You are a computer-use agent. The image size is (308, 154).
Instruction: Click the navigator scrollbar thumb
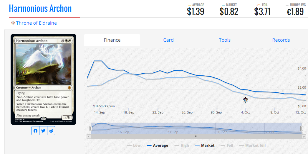click(196, 136)
